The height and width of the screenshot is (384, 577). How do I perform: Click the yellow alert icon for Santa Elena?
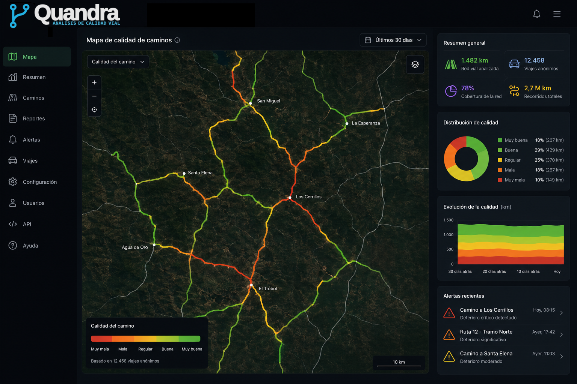449,356
